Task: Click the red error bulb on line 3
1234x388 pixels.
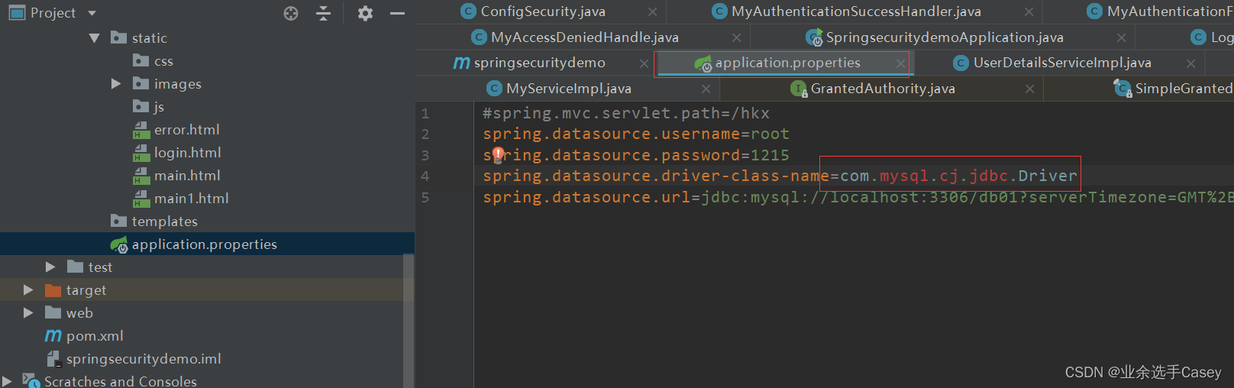Action: (498, 154)
